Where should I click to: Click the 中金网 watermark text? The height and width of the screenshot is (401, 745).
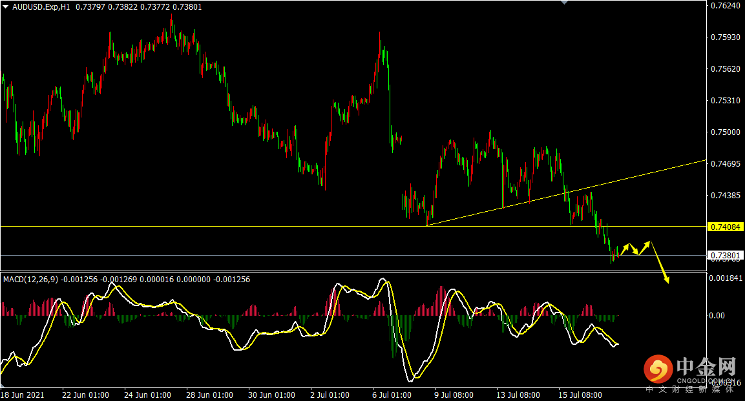(x=706, y=368)
